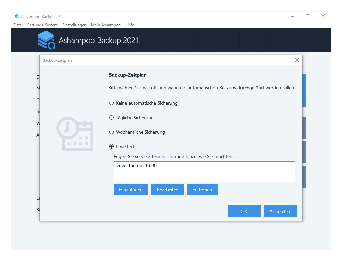Confirm the schedule with OK

coord(244,211)
